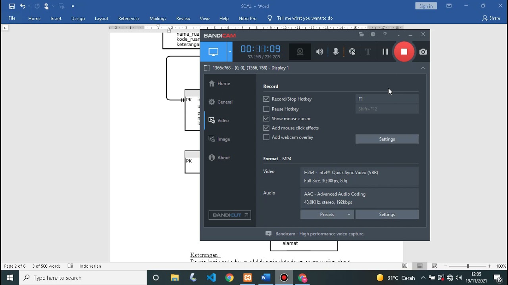Click the zoom in plus button in Word
Image resolution: width=508 pixels, height=285 pixels.
[489, 266]
